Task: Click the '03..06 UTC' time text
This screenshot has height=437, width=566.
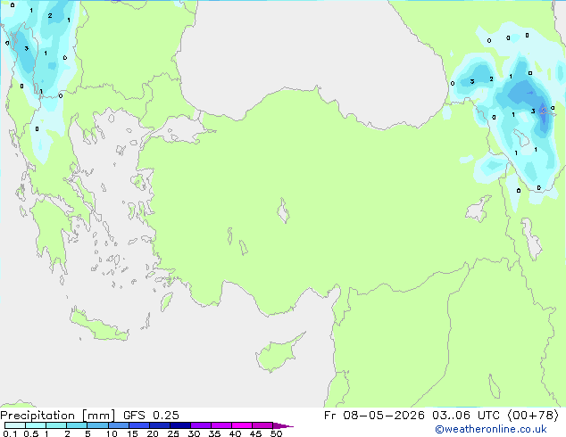Action: click(x=466, y=416)
